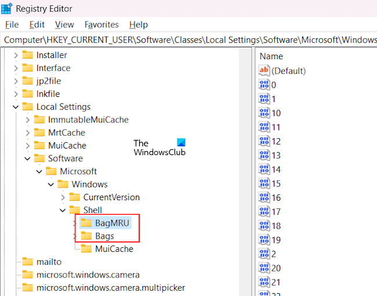Expand the ImmutableMuiCache key
The width and height of the screenshot is (377, 296).
click(28, 120)
